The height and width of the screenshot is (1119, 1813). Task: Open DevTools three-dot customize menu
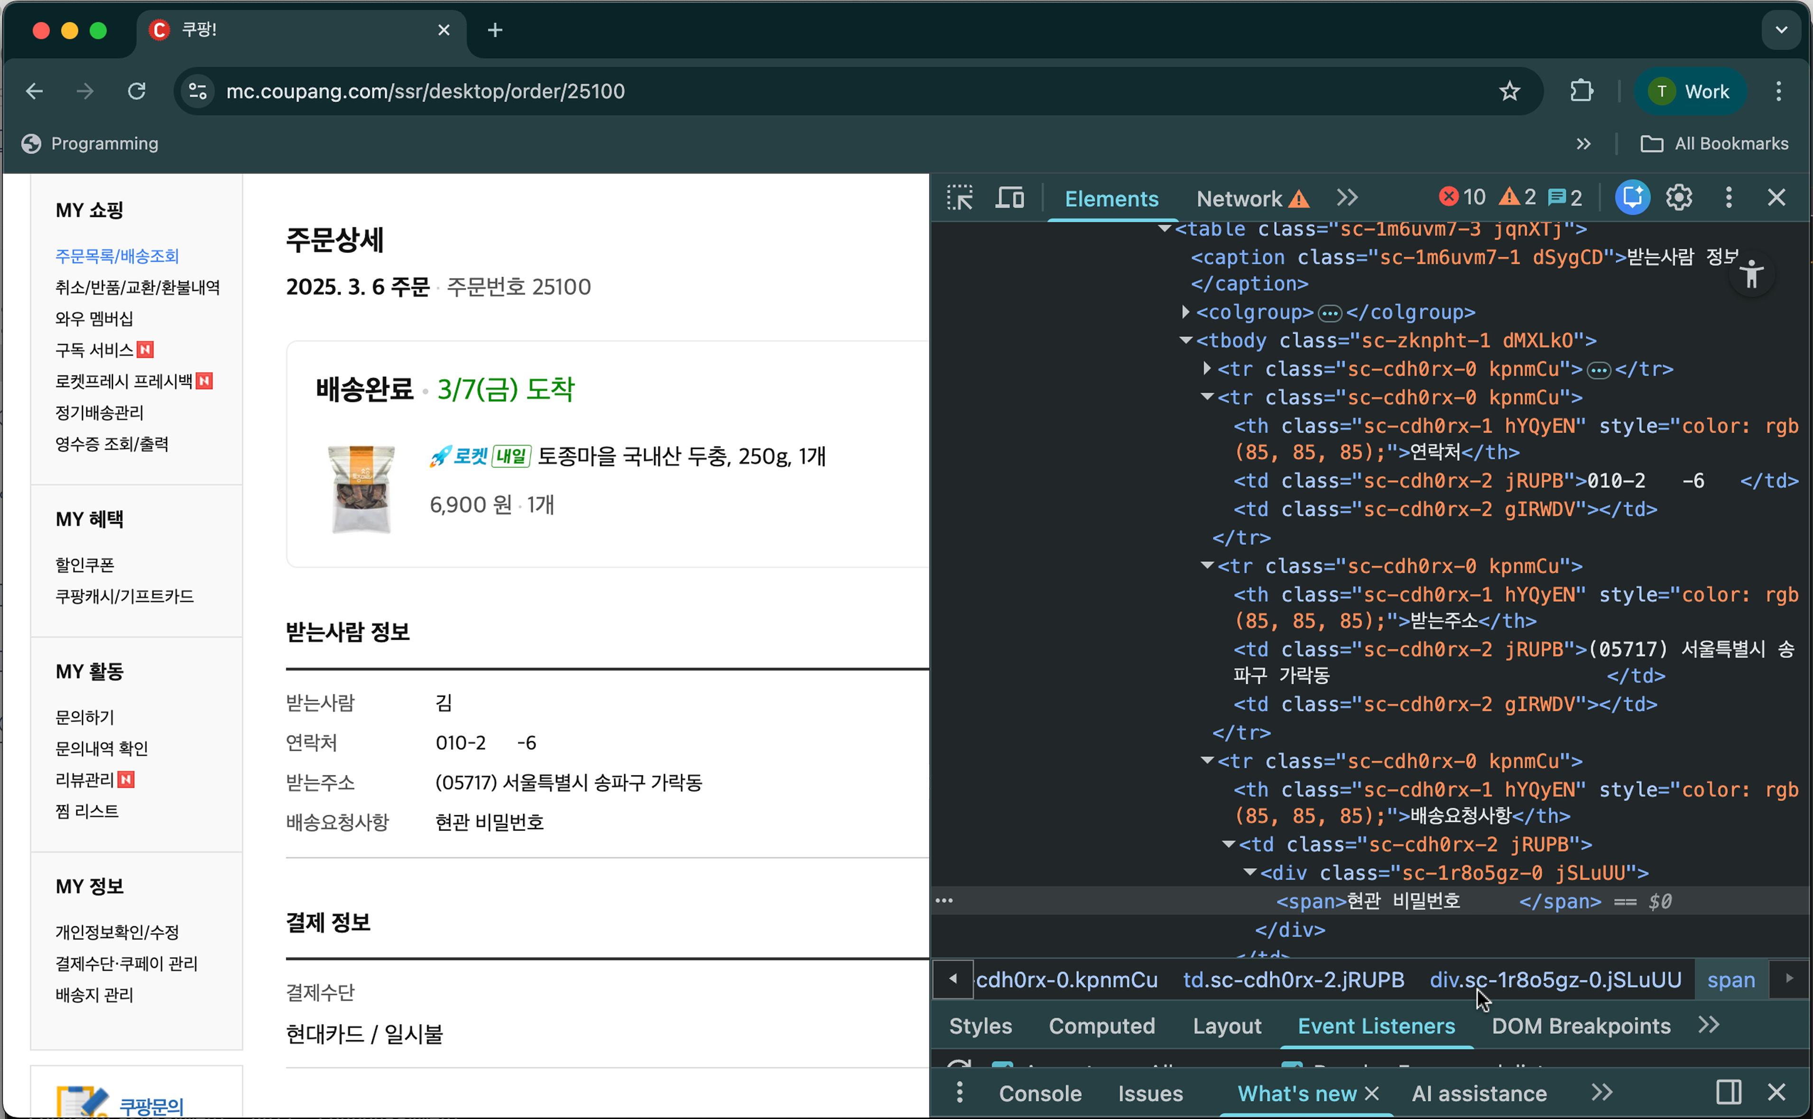point(1729,197)
